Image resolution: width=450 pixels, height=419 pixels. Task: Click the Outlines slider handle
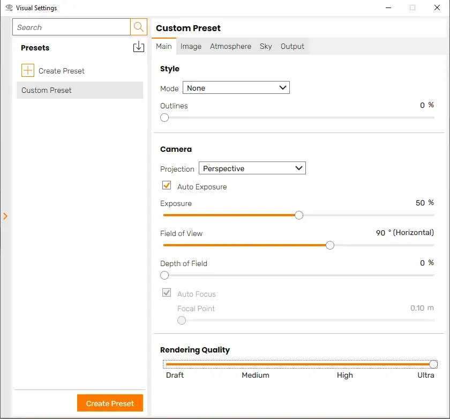coord(164,117)
